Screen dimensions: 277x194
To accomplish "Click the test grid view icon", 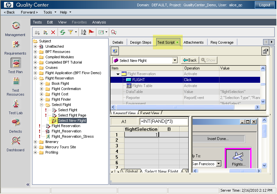I will pos(101,32).
